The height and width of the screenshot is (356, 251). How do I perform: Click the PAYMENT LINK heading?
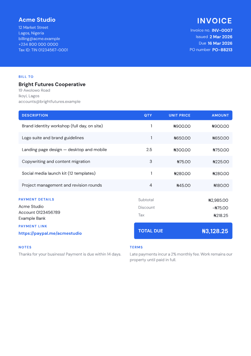33,226
